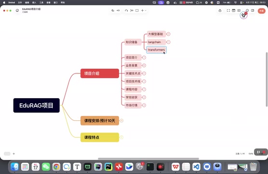Open the Xmind app menu in menu bar
Viewport: 268px width, 174px height.
click(12, 2)
